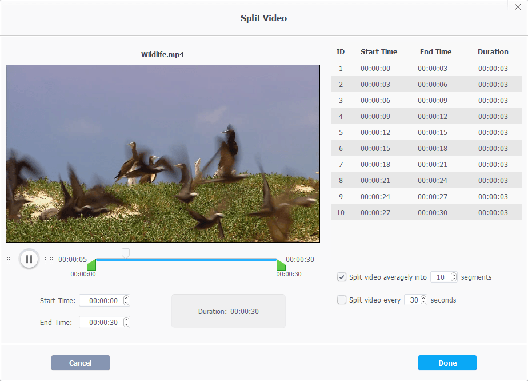Click the dotted icon left of pause button
Screen dimensions: 528x381
pyautogui.click(x=9, y=260)
